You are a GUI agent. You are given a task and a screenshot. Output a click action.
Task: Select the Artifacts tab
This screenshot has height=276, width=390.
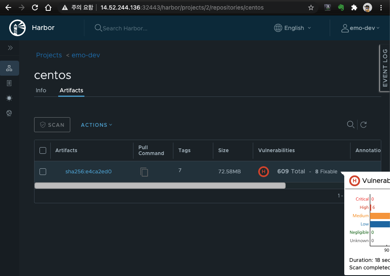coord(72,90)
